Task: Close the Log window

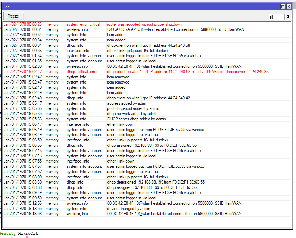Action: pos(289,7)
